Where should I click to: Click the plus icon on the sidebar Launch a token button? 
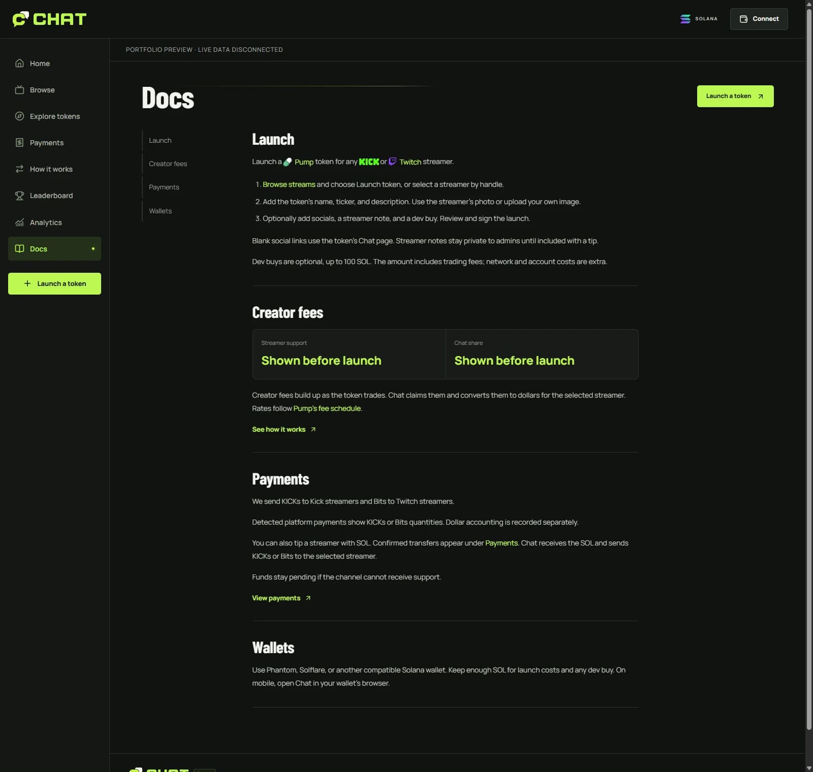click(x=27, y=283)
